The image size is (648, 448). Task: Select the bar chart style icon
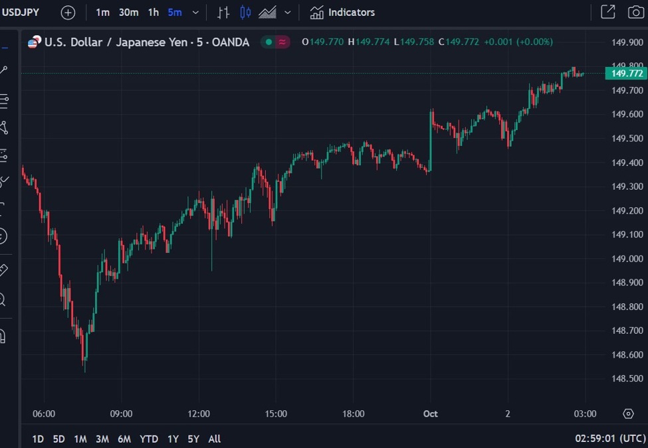pos(223,13)
